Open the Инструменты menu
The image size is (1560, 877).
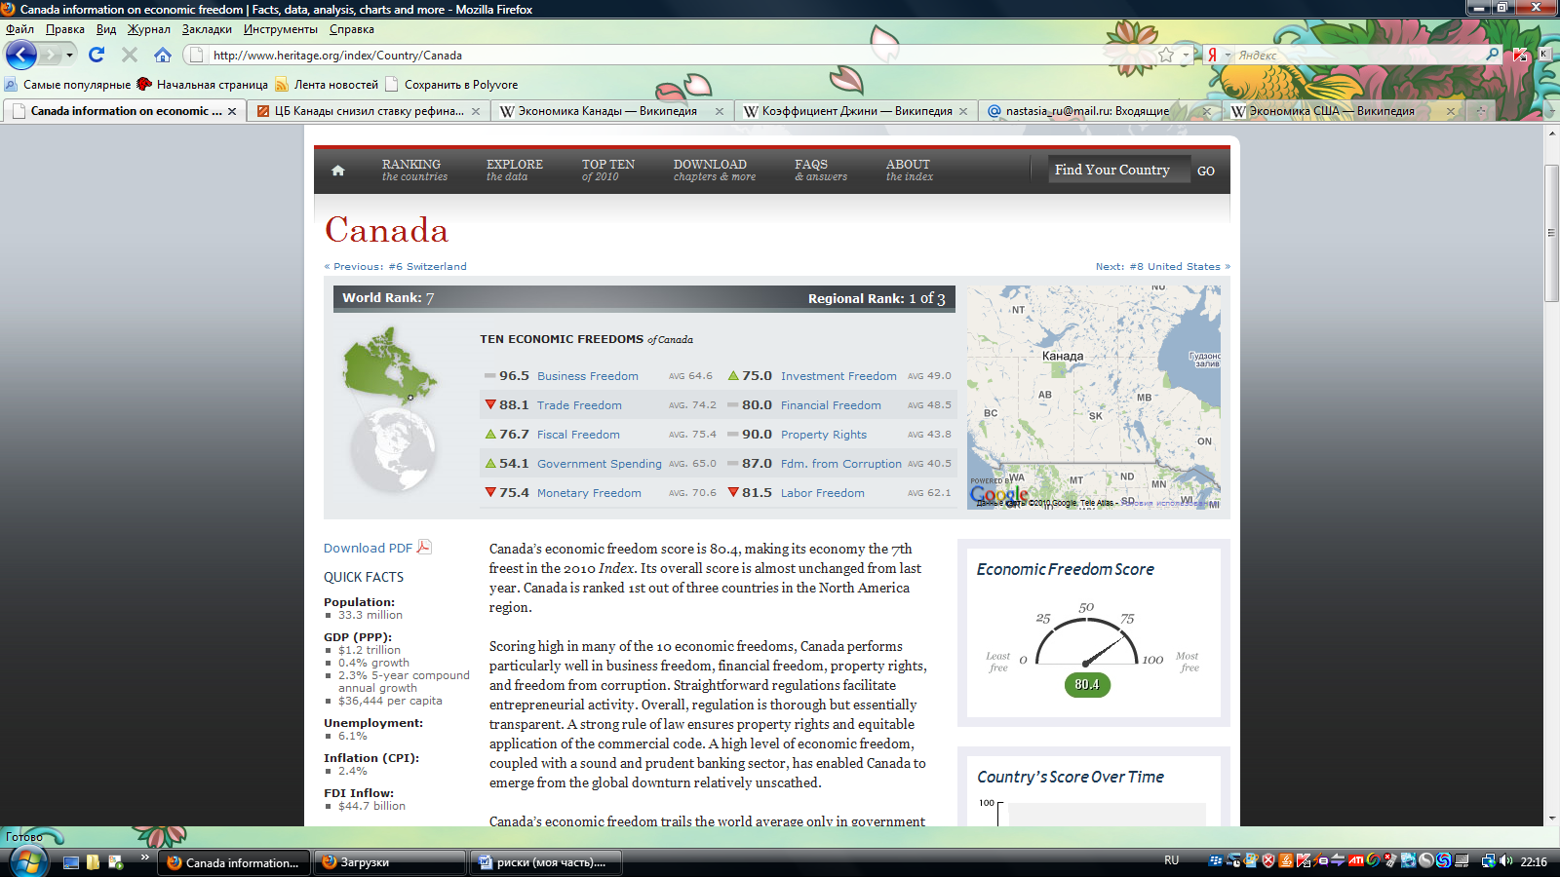pyautogui.click(x=281, y=29)
